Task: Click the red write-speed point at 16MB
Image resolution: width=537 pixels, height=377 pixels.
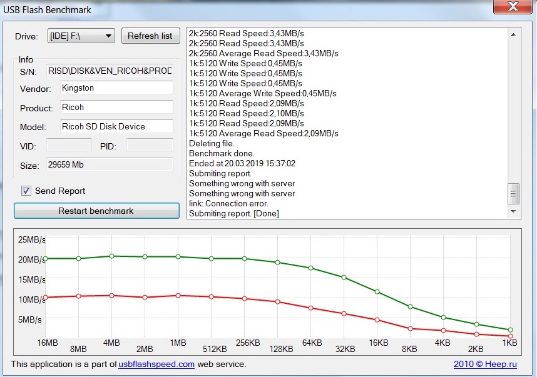Action: click(x=45, y=298)
